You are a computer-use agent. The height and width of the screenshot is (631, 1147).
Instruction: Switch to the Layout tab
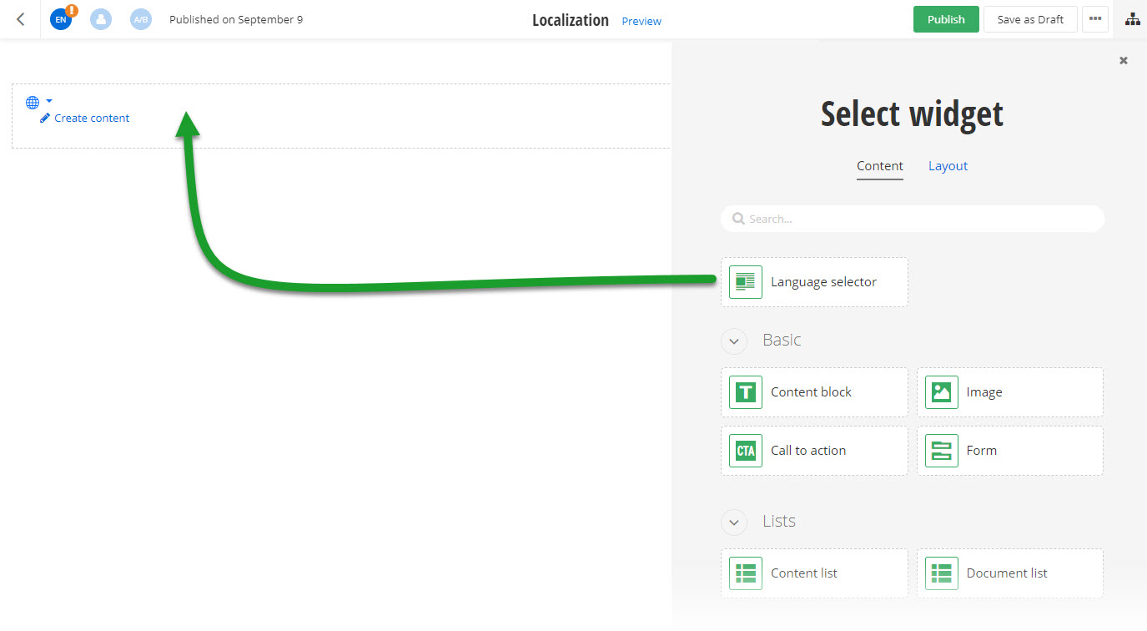948,165
